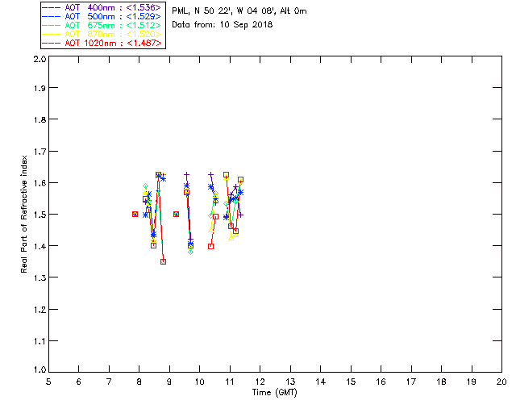The image size is (516, 413).
Task: Click the y-axis tick label 1.7
Action: (40, 152)
